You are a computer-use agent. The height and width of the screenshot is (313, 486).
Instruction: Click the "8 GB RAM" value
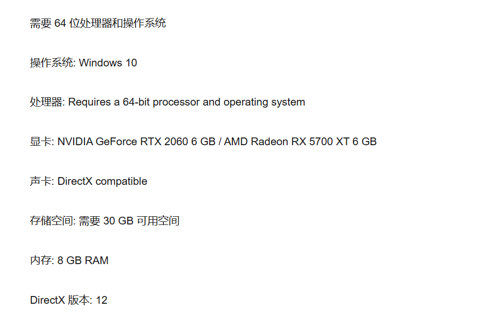pos(83,260)
